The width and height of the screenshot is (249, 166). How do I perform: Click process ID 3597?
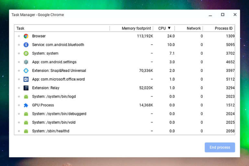click(230, 71)
